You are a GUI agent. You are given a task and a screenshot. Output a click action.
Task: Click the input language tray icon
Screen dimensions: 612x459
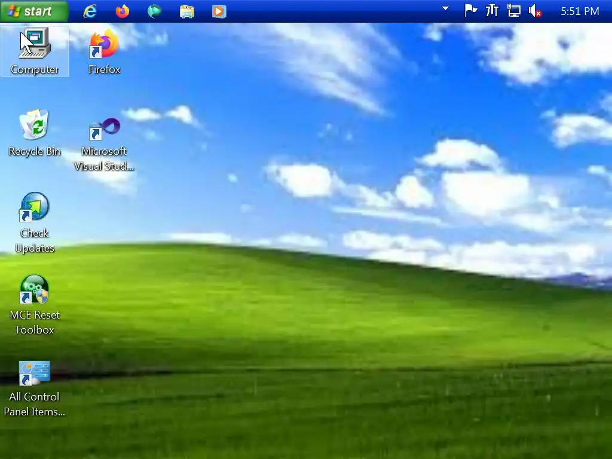pyautogui.click(x=492, y=11)
